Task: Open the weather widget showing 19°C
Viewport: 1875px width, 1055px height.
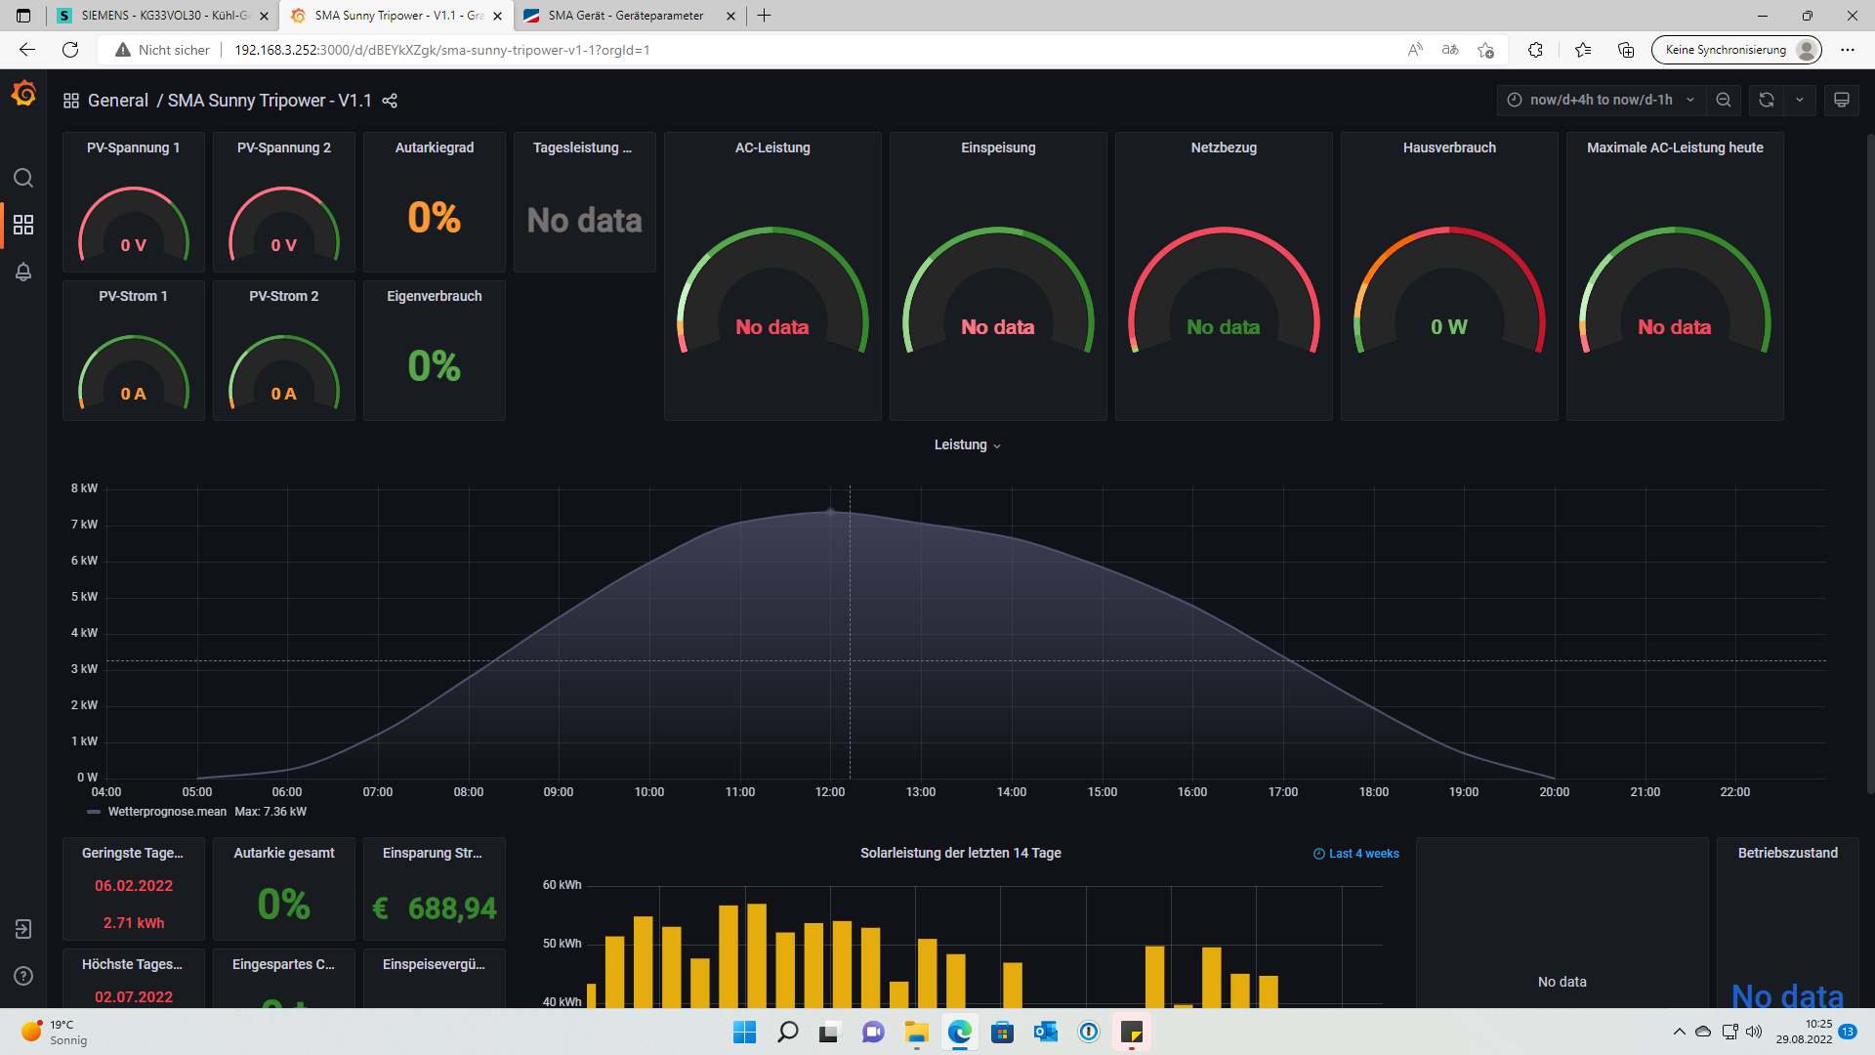Action: pyautogui.click(x=55, y=1032)
